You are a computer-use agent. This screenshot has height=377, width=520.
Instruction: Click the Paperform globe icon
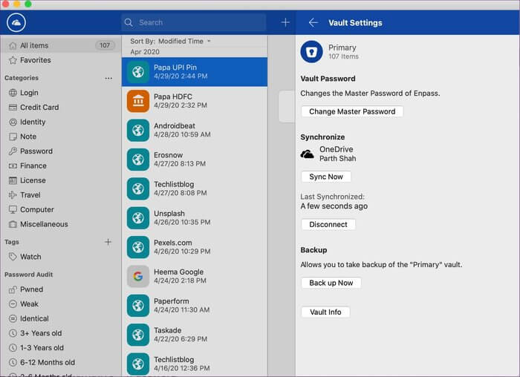click(x=138, y=306)
